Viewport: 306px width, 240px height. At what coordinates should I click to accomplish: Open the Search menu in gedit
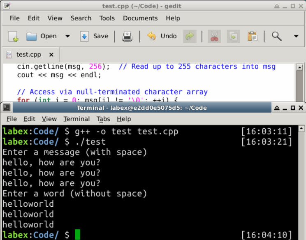coord(81,18)
